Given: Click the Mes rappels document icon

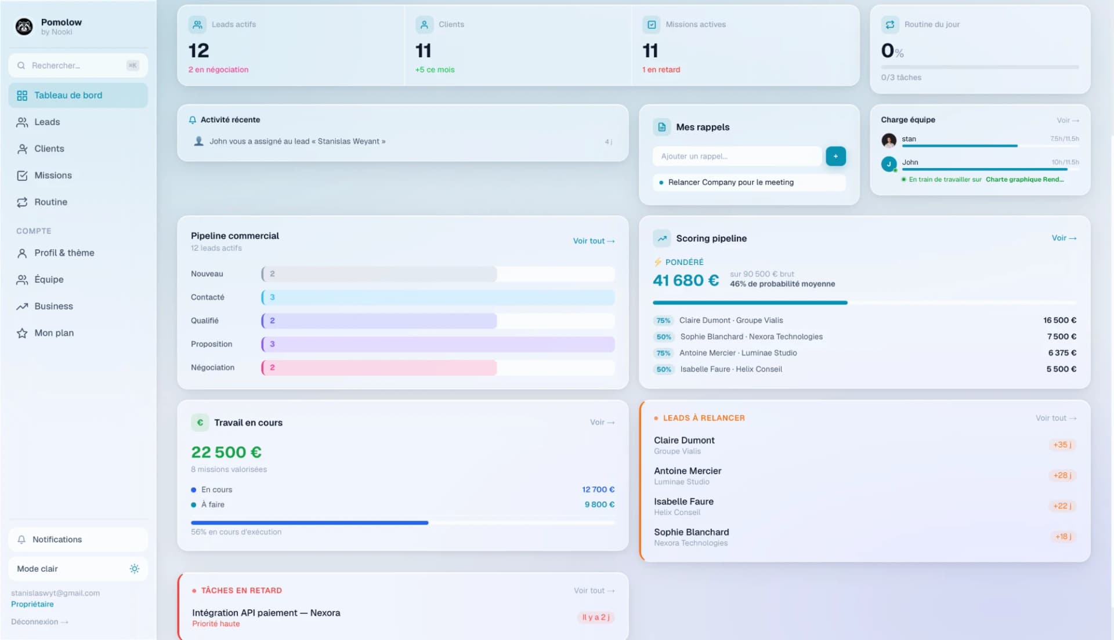Looking at the screenshot, I should pyautogui.click(x=661, y=127).
